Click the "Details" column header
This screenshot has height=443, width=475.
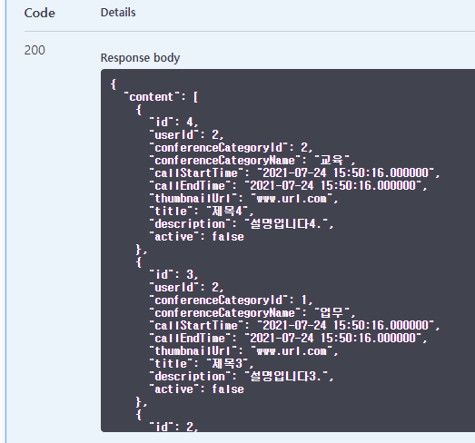tap(118, 13)
